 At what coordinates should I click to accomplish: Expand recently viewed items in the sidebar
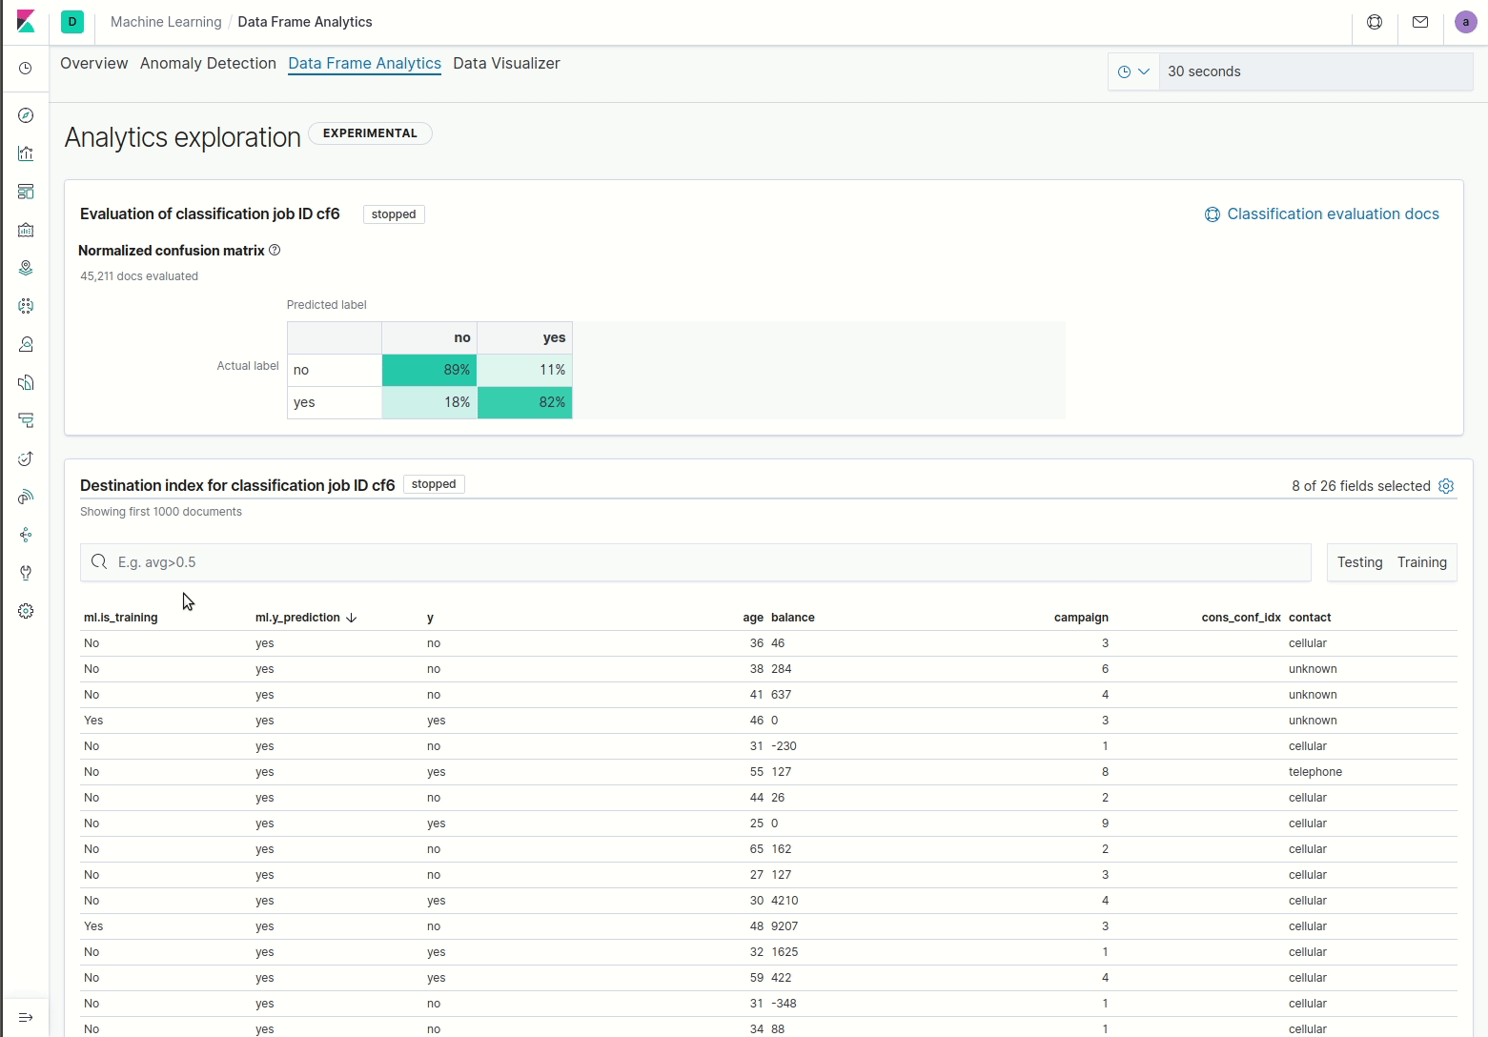25,67
